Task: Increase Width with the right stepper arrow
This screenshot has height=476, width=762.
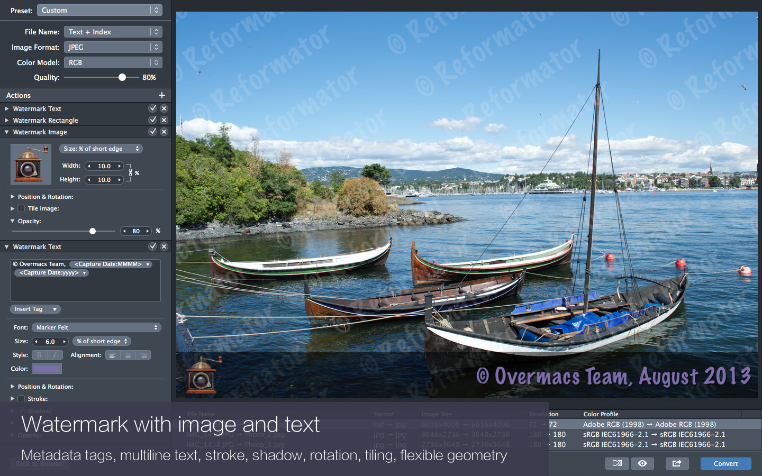Action: pyautogui.click(x=120, y=166)
